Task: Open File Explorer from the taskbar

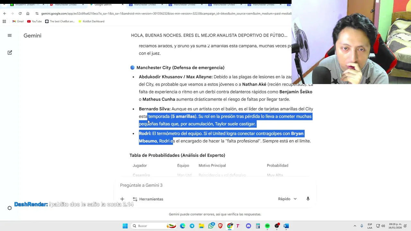Action: click(201, 226)
